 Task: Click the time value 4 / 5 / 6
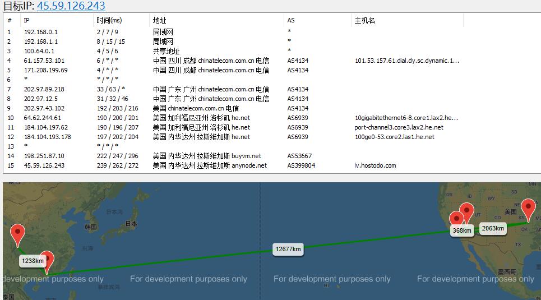[x=107, y=51]
